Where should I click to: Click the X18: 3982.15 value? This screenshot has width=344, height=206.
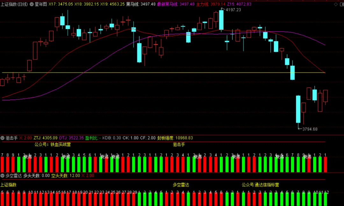pos(87,4)
